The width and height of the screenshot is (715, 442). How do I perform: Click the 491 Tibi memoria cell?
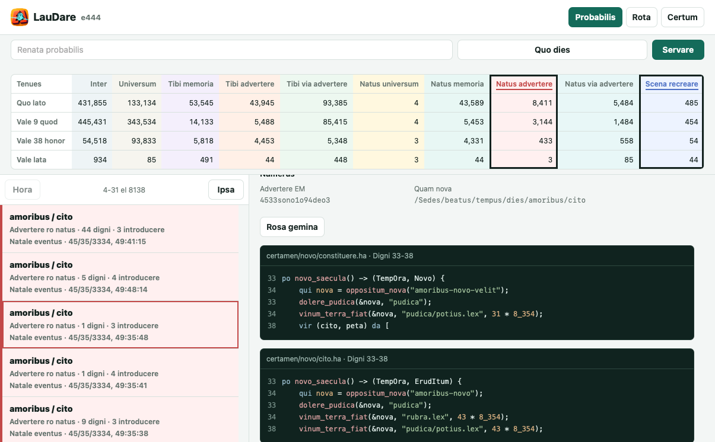190,160
